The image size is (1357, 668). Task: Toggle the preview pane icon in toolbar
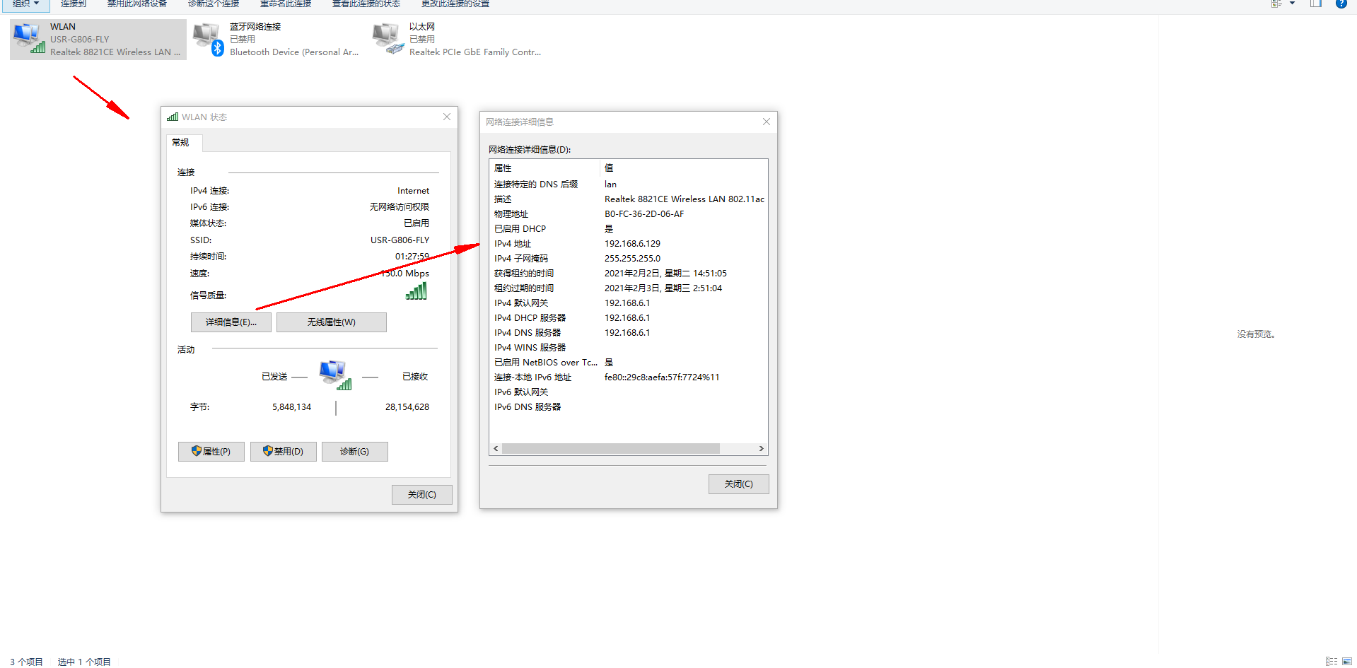click(x=1316, y=4)
